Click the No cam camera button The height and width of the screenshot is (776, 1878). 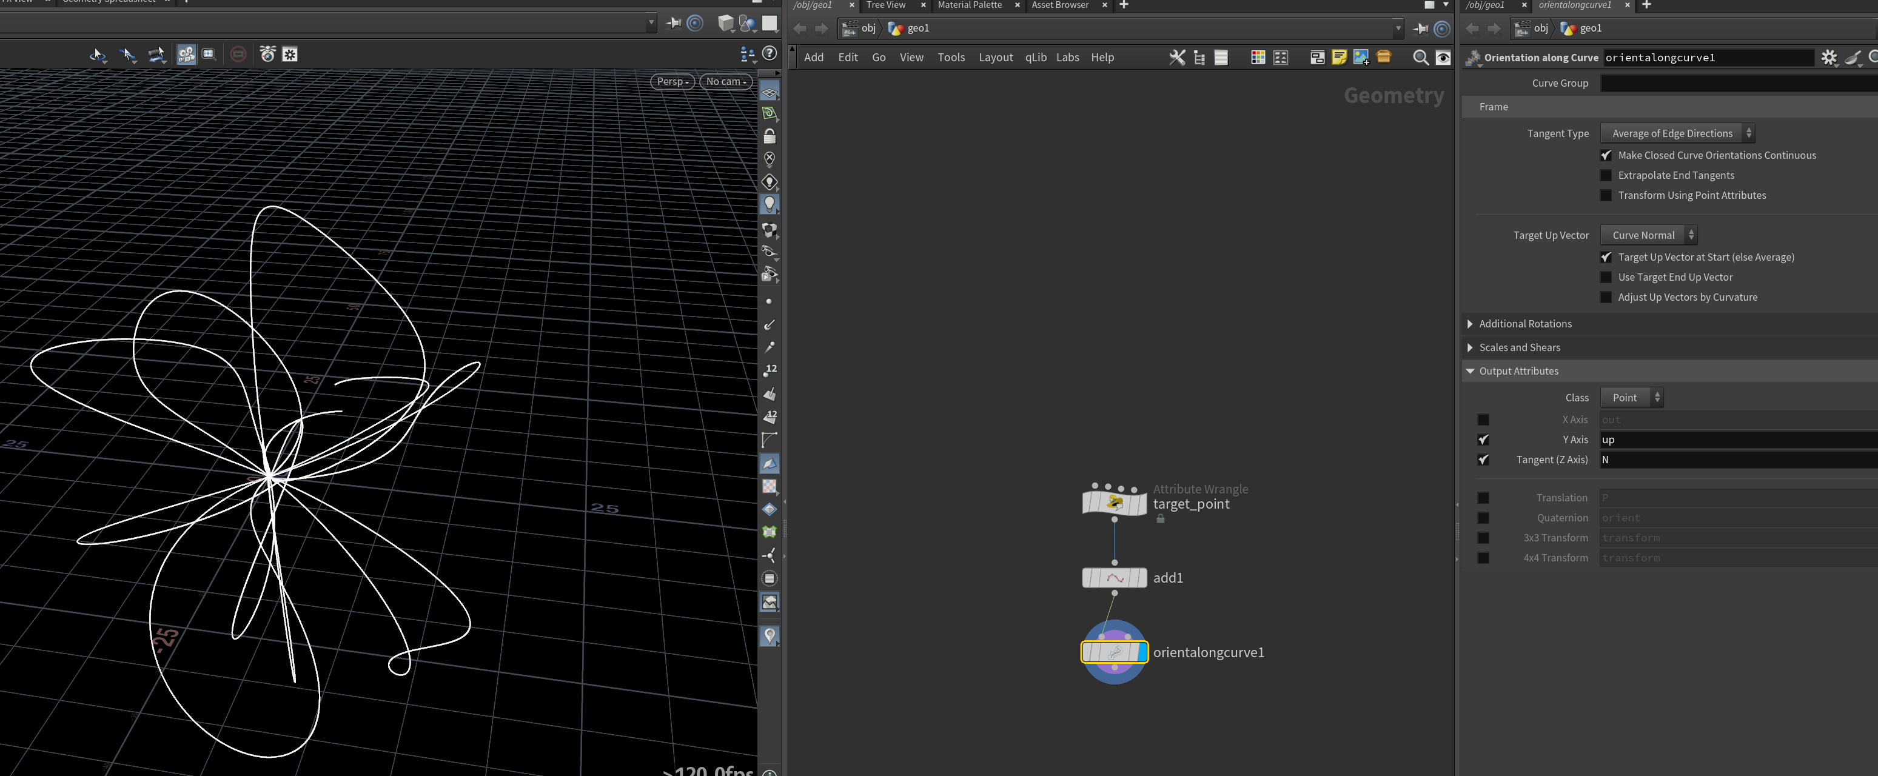pyautogui.click(x=725, y=82)
